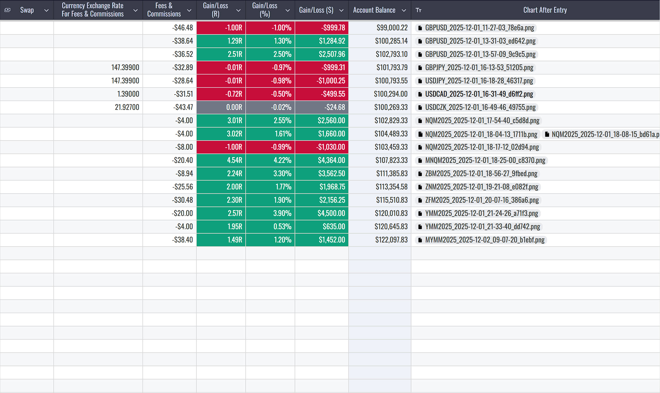Select the red -$1,030.00 Gain/Loss cell
This screenshot has width=660, height=393.
click(321, 147)
